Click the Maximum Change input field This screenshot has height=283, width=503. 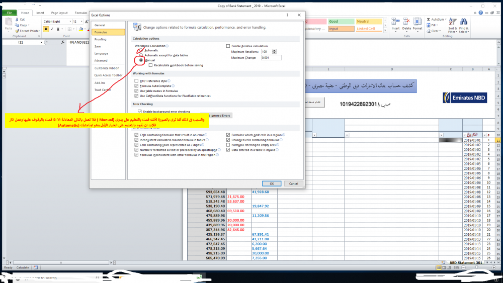point(271,58)
